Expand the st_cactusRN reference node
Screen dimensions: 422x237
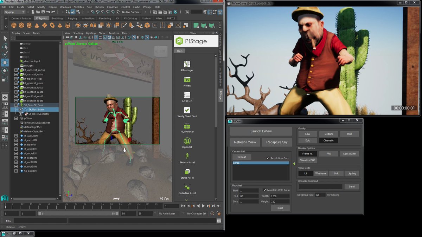click(16, 136)
